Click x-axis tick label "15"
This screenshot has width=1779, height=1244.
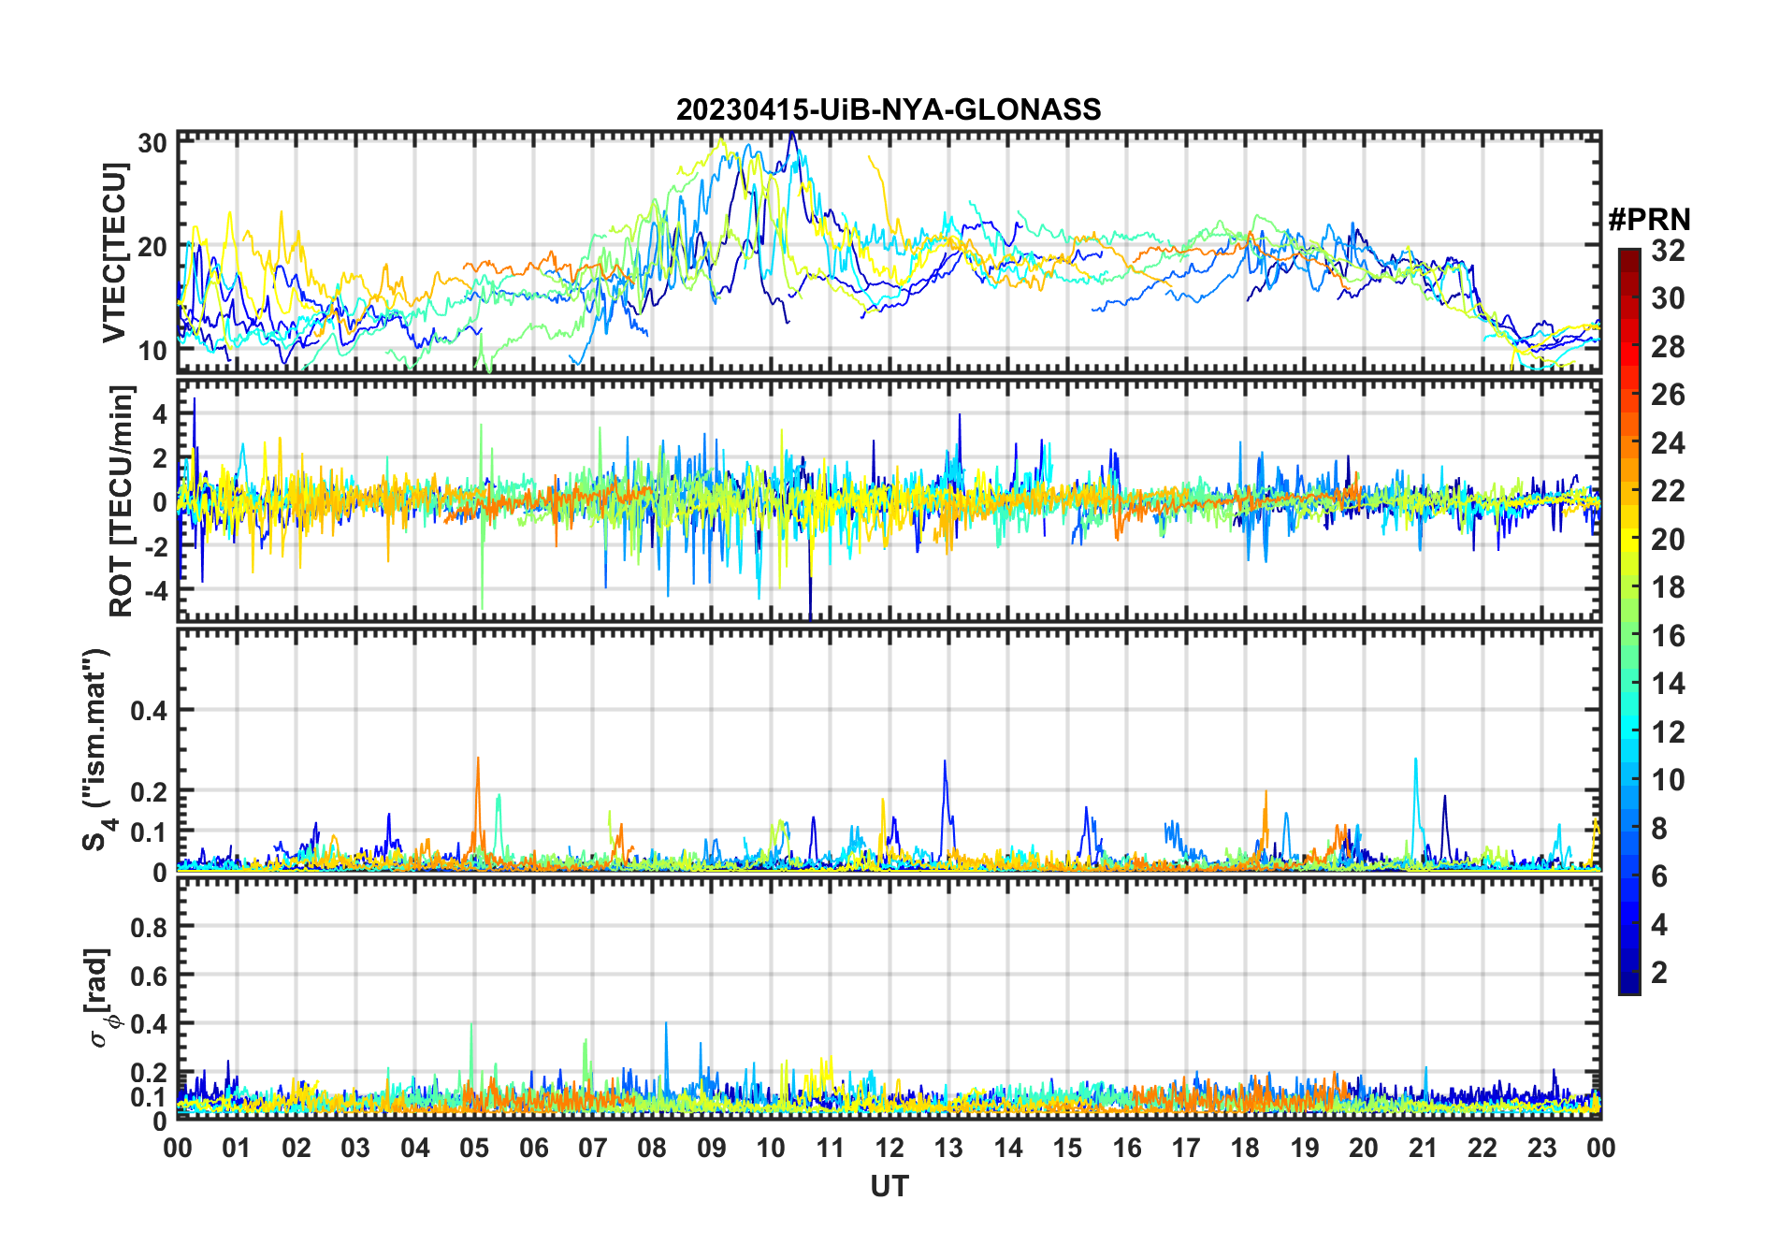tap(1067, 1148)
